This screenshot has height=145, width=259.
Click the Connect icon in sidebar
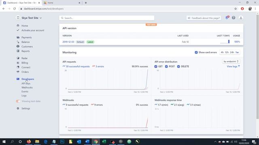(18, 67)
